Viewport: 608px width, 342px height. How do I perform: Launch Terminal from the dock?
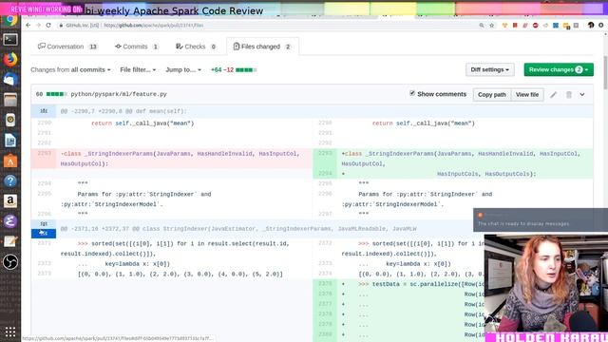[x=10, y=39]
